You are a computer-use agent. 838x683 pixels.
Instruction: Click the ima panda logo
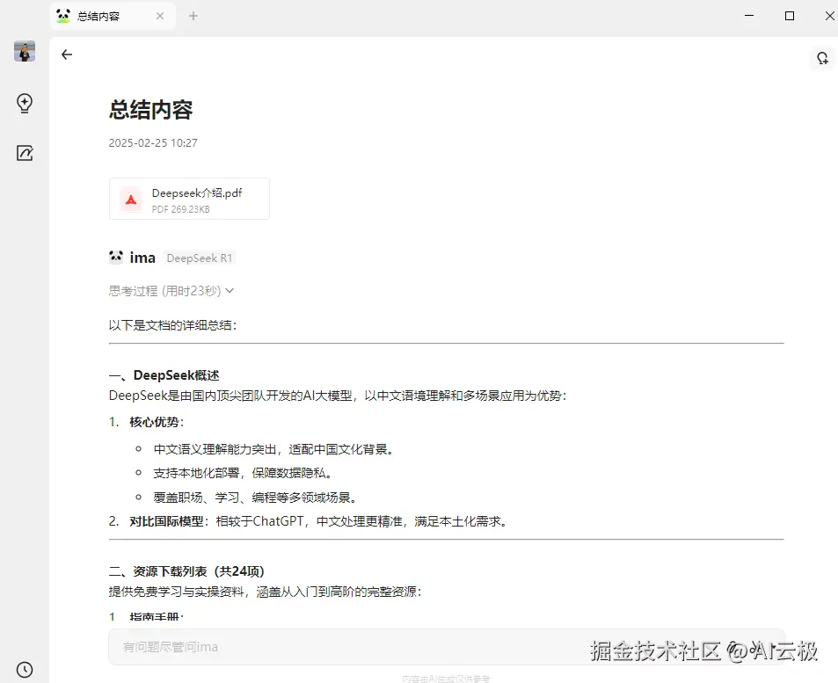(x=116, y=257)
